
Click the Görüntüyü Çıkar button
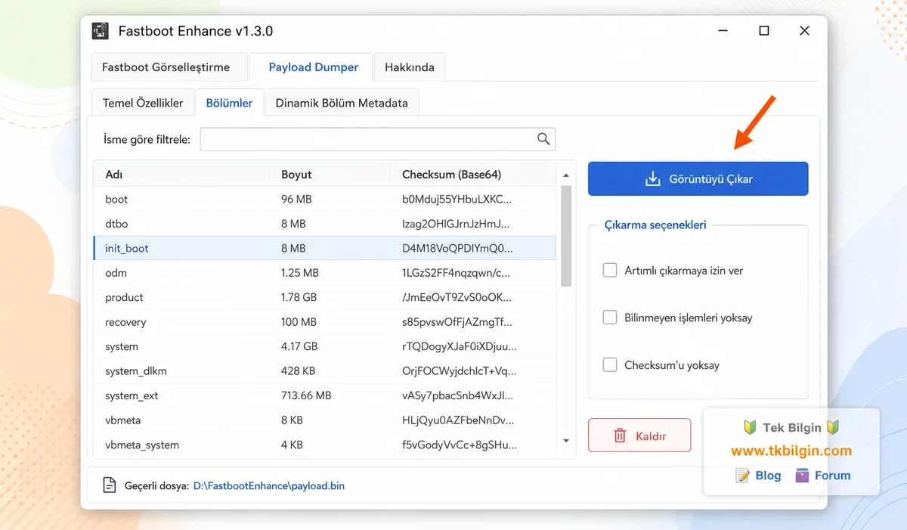point(698,179)
